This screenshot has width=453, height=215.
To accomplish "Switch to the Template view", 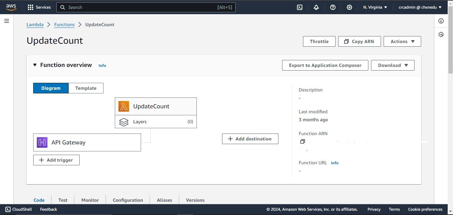I will [86, 88].
